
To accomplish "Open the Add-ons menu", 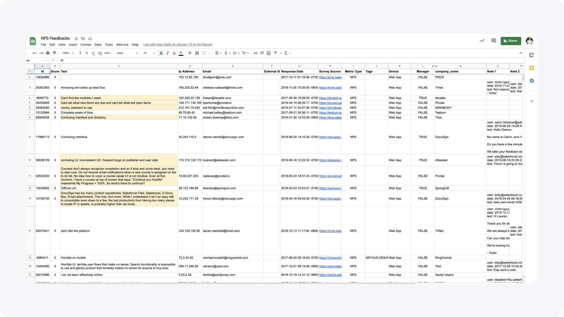I will pos(122,45).
